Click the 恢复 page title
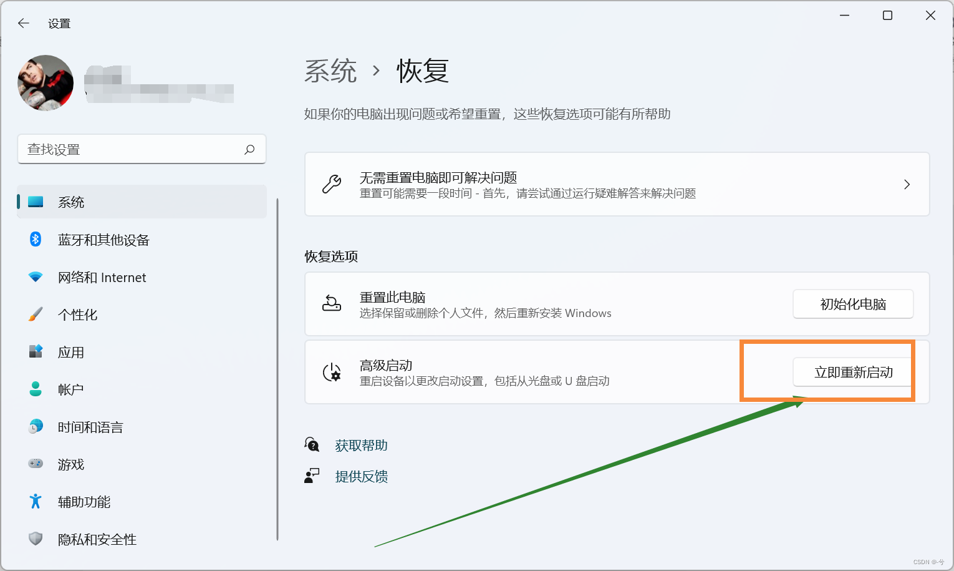Image resolution: width=954 pixels, height=571 pixels. (x=423, y=71)
